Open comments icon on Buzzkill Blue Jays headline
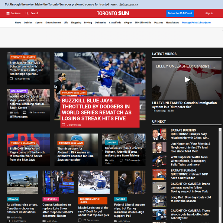The width and height of the screenshot is (223, 223). pos(63,125)
